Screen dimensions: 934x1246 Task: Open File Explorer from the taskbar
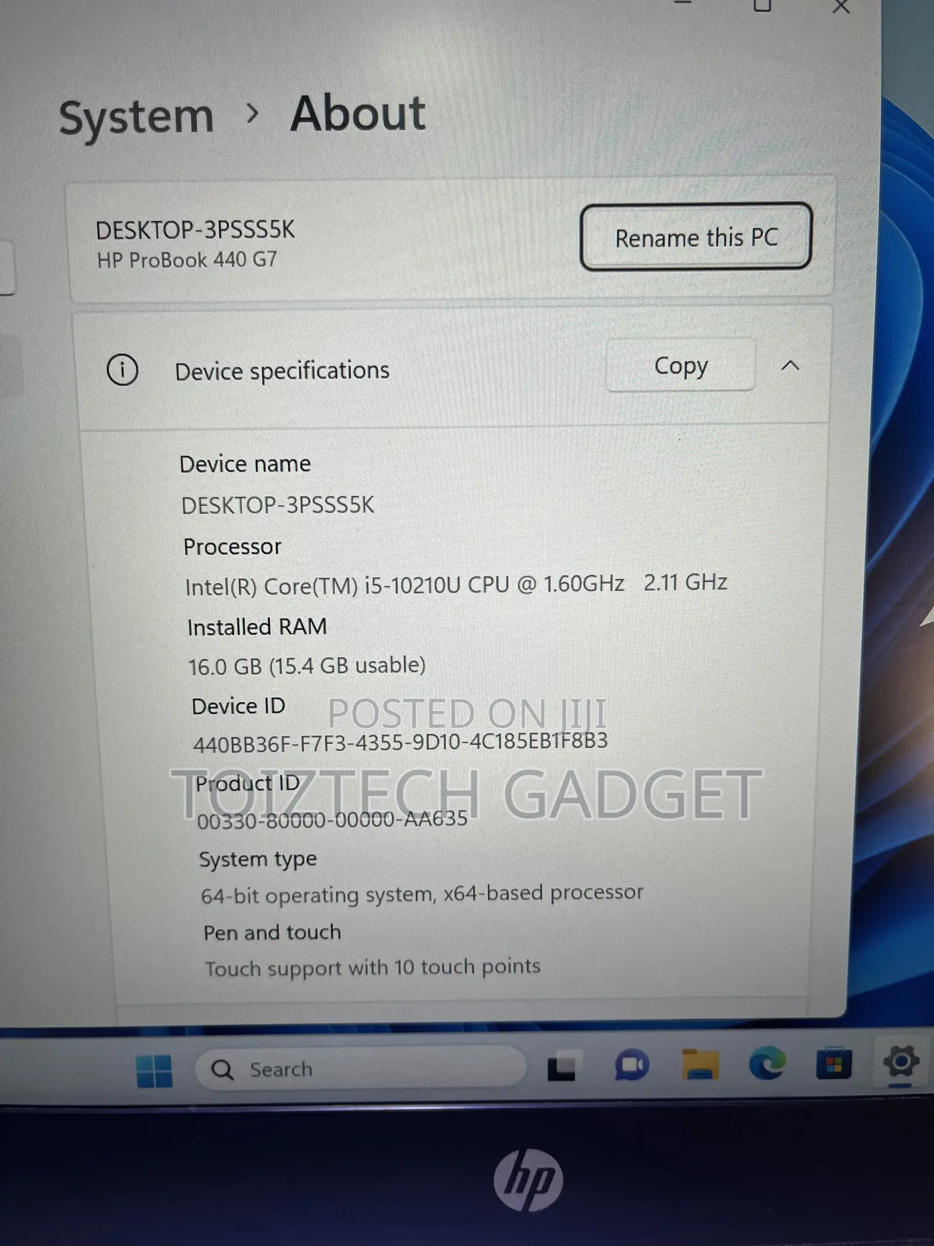699,1064
